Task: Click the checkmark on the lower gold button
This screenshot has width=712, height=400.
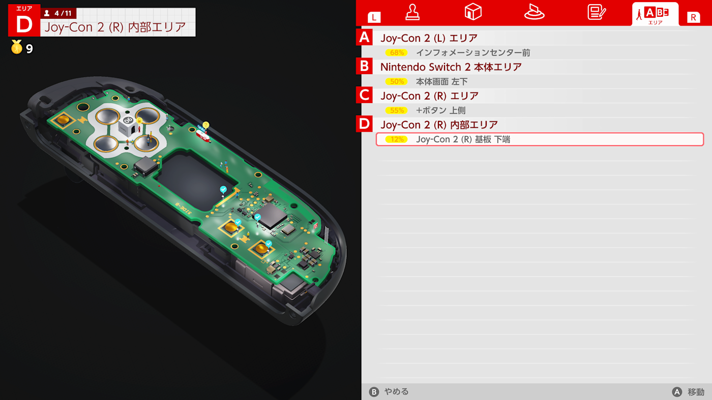Action: 269,244
